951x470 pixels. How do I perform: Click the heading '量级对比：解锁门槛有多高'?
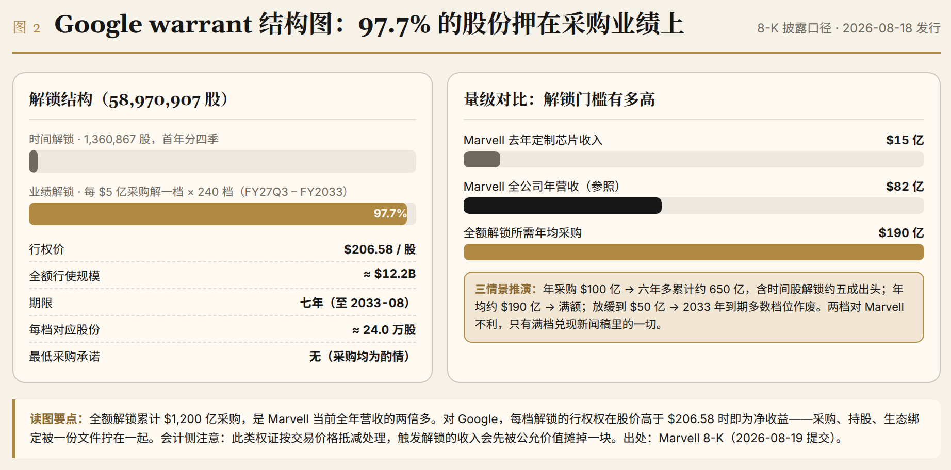(x=560, y=99)
